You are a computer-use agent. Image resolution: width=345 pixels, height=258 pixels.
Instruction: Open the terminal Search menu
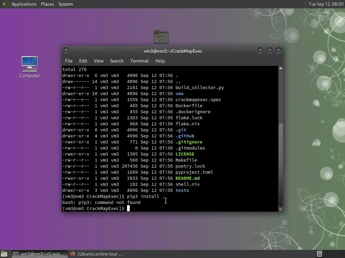tap(117, 61)
